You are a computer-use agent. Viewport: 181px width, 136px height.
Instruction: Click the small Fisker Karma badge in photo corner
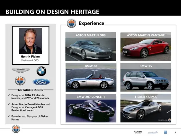point(169,120)
